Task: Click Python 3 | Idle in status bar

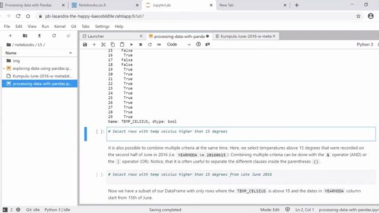Action: (57, 209)
